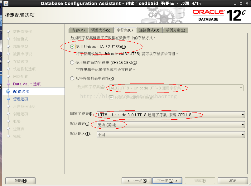The image size is (251, 186).
Task: Click 网络配置 step in sidebar
Action: click(21, 76)
